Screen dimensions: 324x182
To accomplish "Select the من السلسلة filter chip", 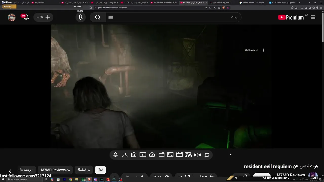I will point(84,170).
